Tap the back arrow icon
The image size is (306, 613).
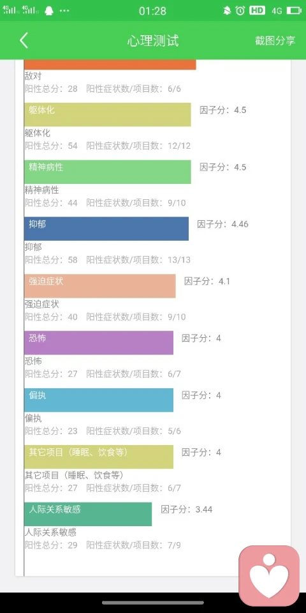pyautogui.click(x=24, y=41)
